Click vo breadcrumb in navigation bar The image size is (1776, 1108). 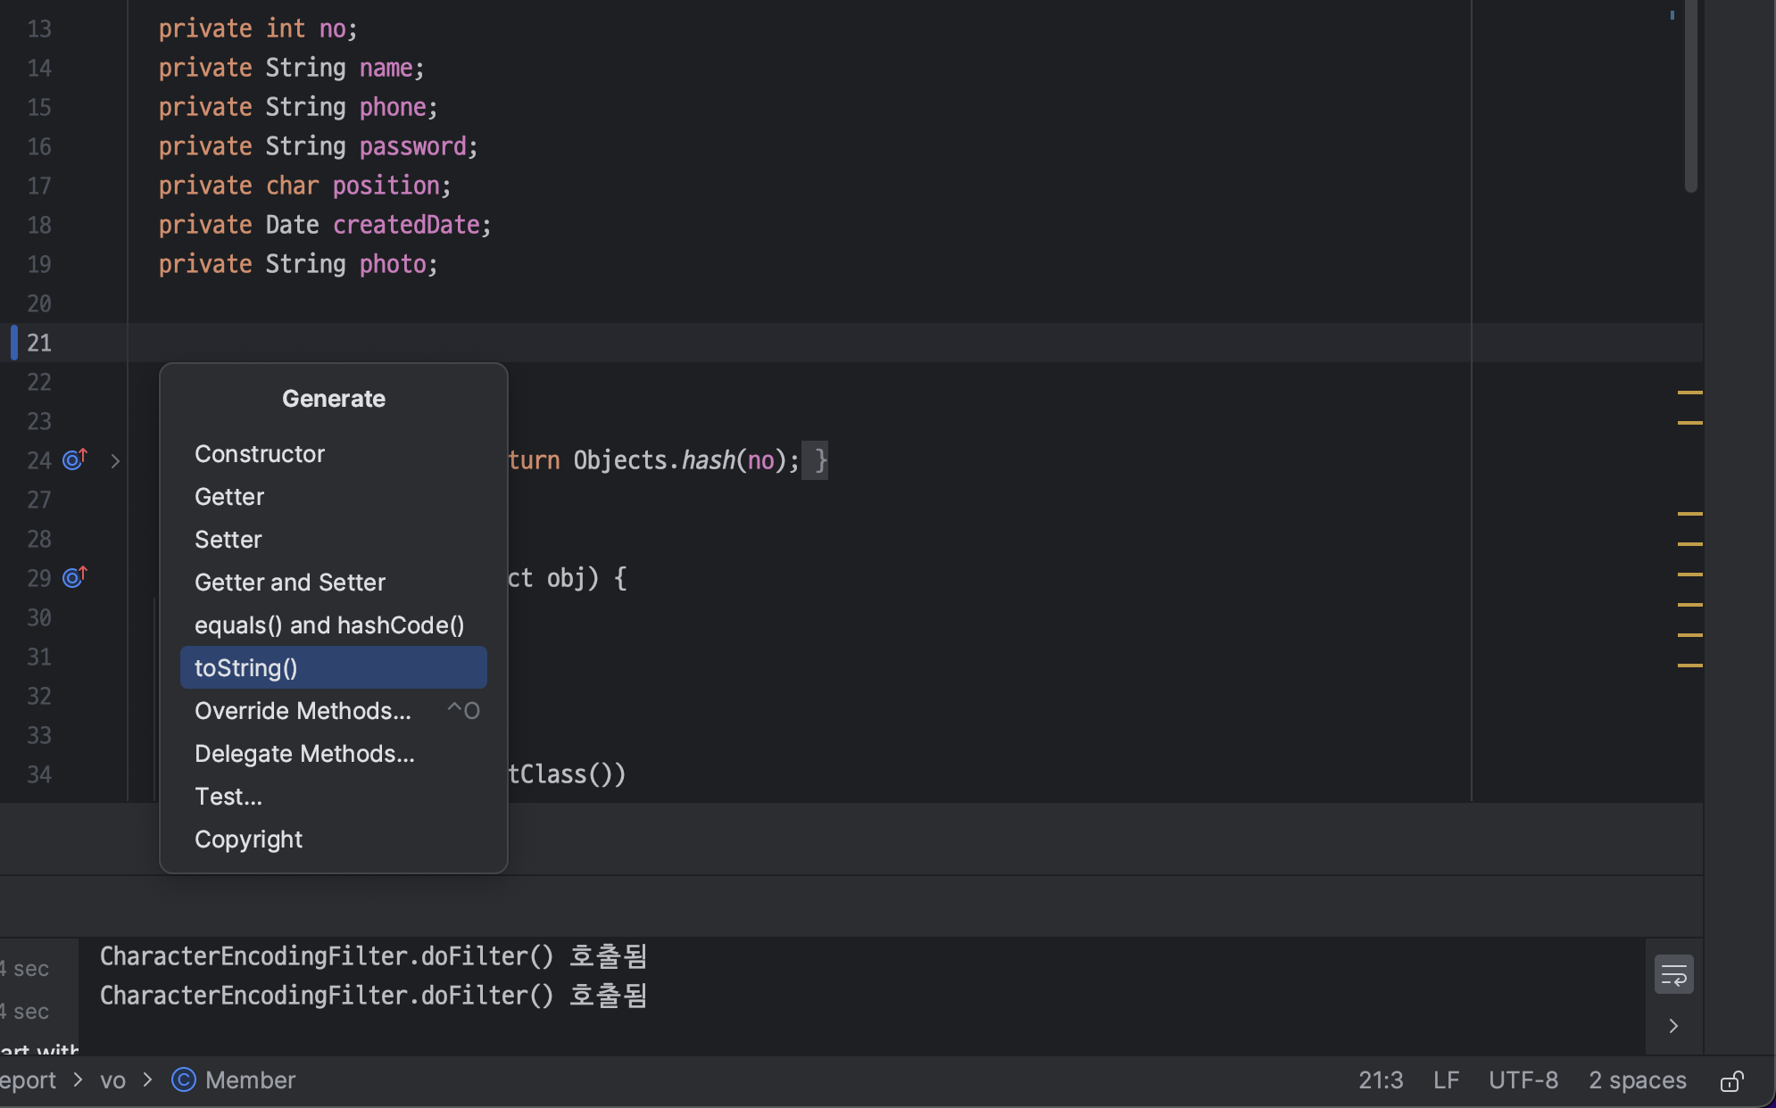tap(112, 1080)
